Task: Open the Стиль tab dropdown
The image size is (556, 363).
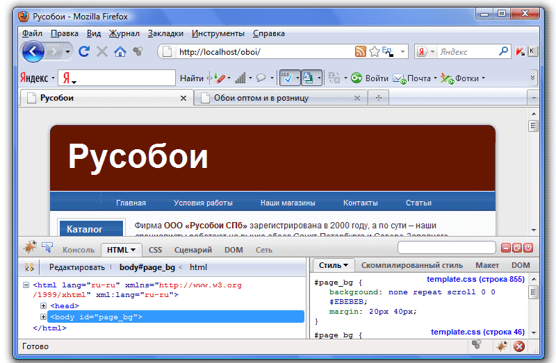Action: click(333, 265)
